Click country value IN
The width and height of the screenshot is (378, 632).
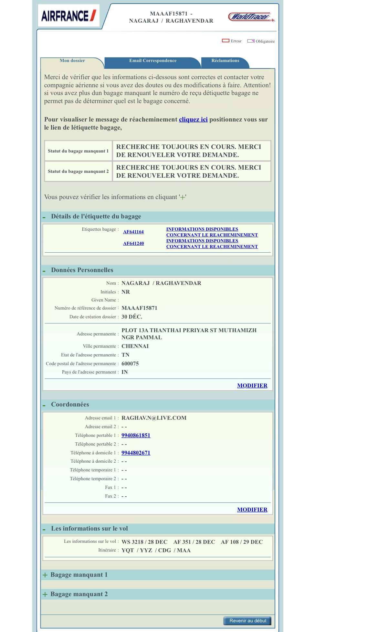125,372
